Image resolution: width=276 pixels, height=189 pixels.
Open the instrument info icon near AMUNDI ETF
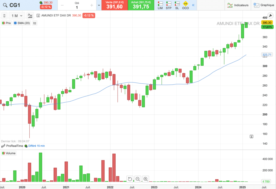[x=38, y=15]
